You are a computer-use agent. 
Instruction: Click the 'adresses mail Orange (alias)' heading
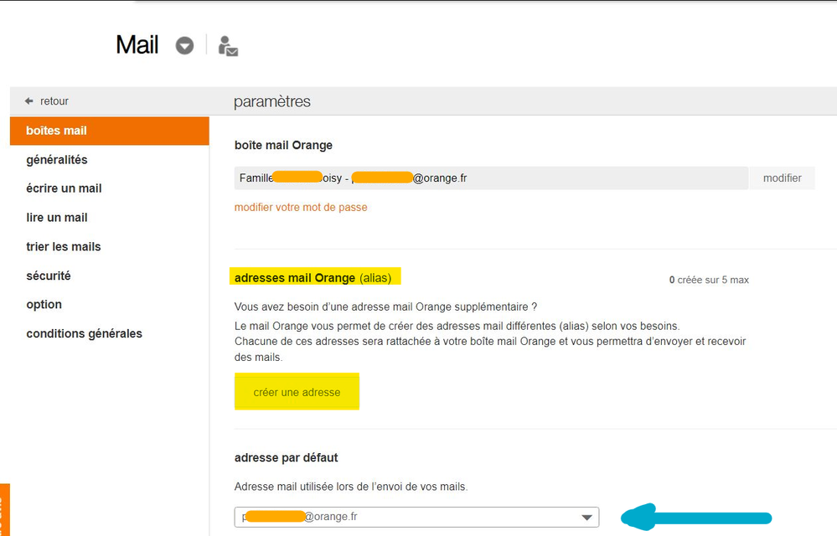pyautogui.click(x=313, y=278)
